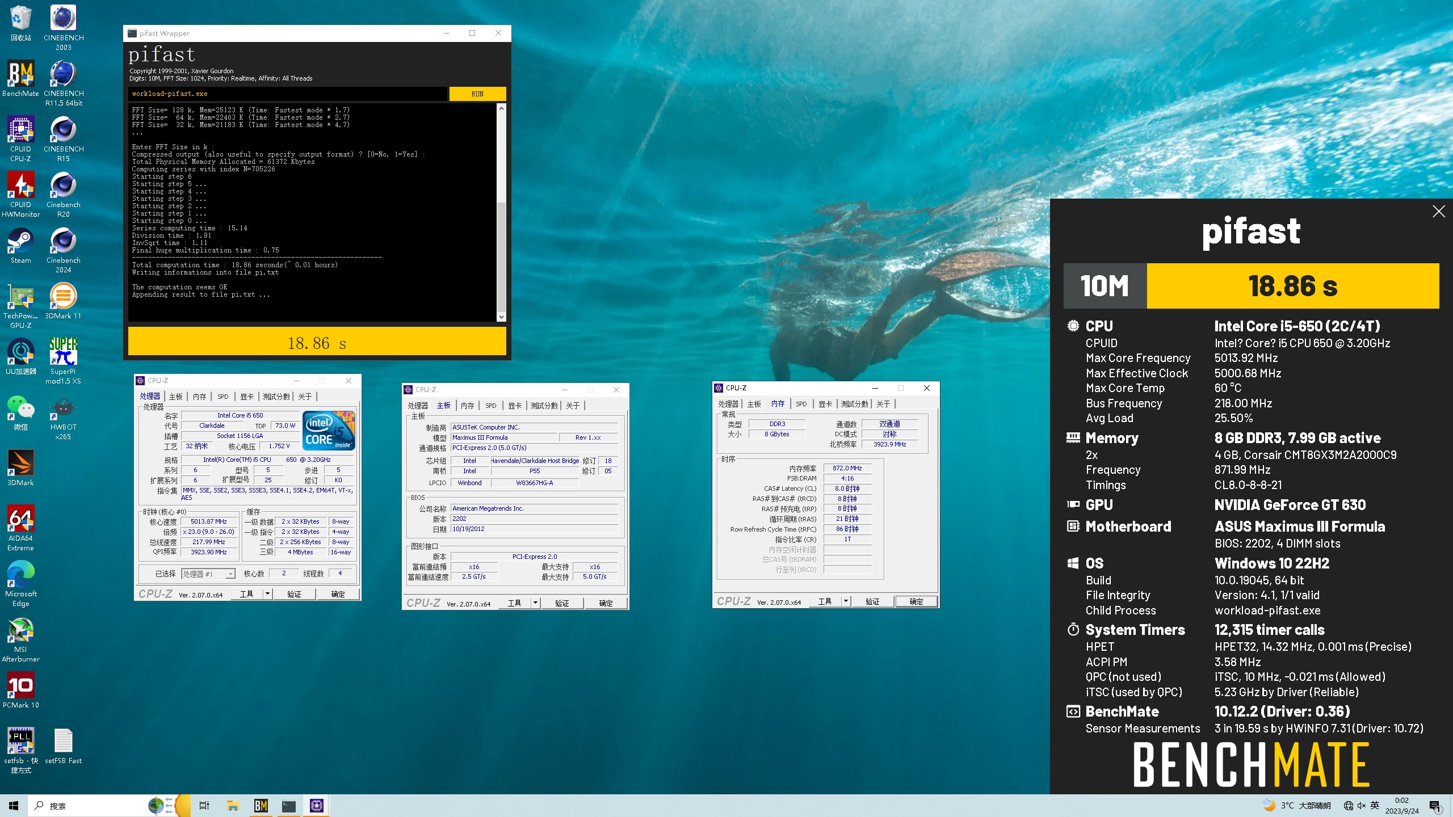Click 工具 button in mainboard CPU-Z window
Viewport: 1453px width, 817px height.
click(x=515, y=603)
